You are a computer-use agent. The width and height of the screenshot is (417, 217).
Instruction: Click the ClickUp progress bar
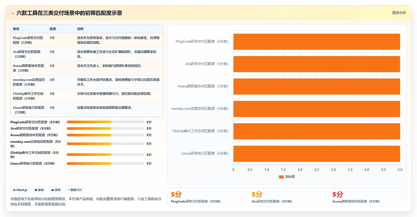point(106,155)
